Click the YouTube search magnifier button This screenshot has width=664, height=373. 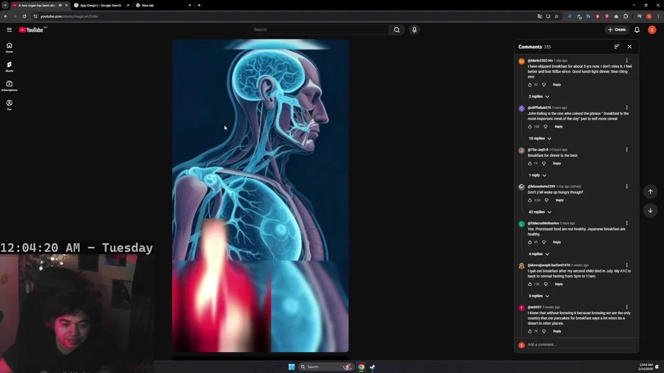point(397,30)
